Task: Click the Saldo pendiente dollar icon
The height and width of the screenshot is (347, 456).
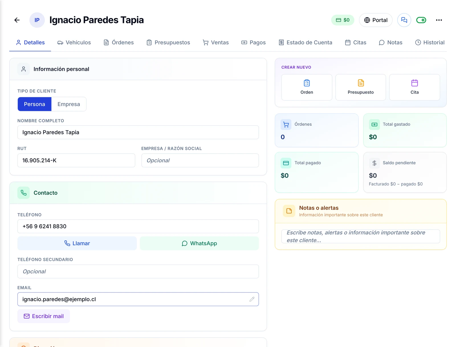Action: 374,163
